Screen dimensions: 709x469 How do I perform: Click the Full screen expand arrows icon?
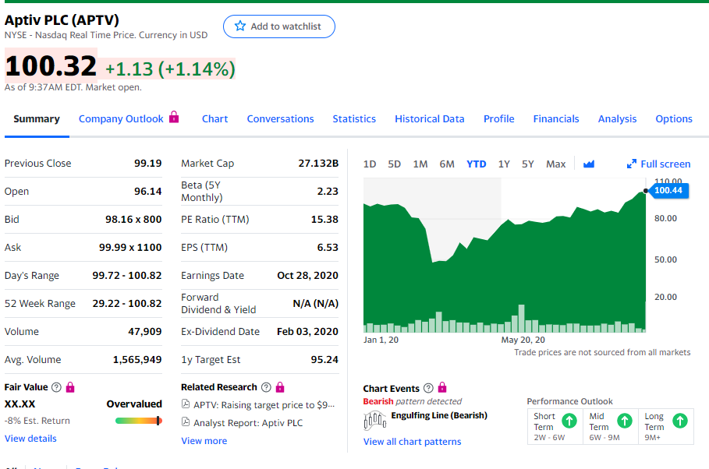(x=632, y=164)
